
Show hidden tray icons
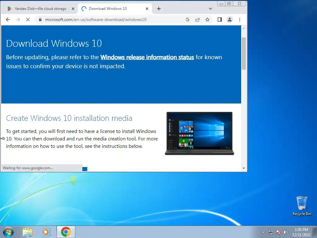pyautogui.click(x=263, y=232)
